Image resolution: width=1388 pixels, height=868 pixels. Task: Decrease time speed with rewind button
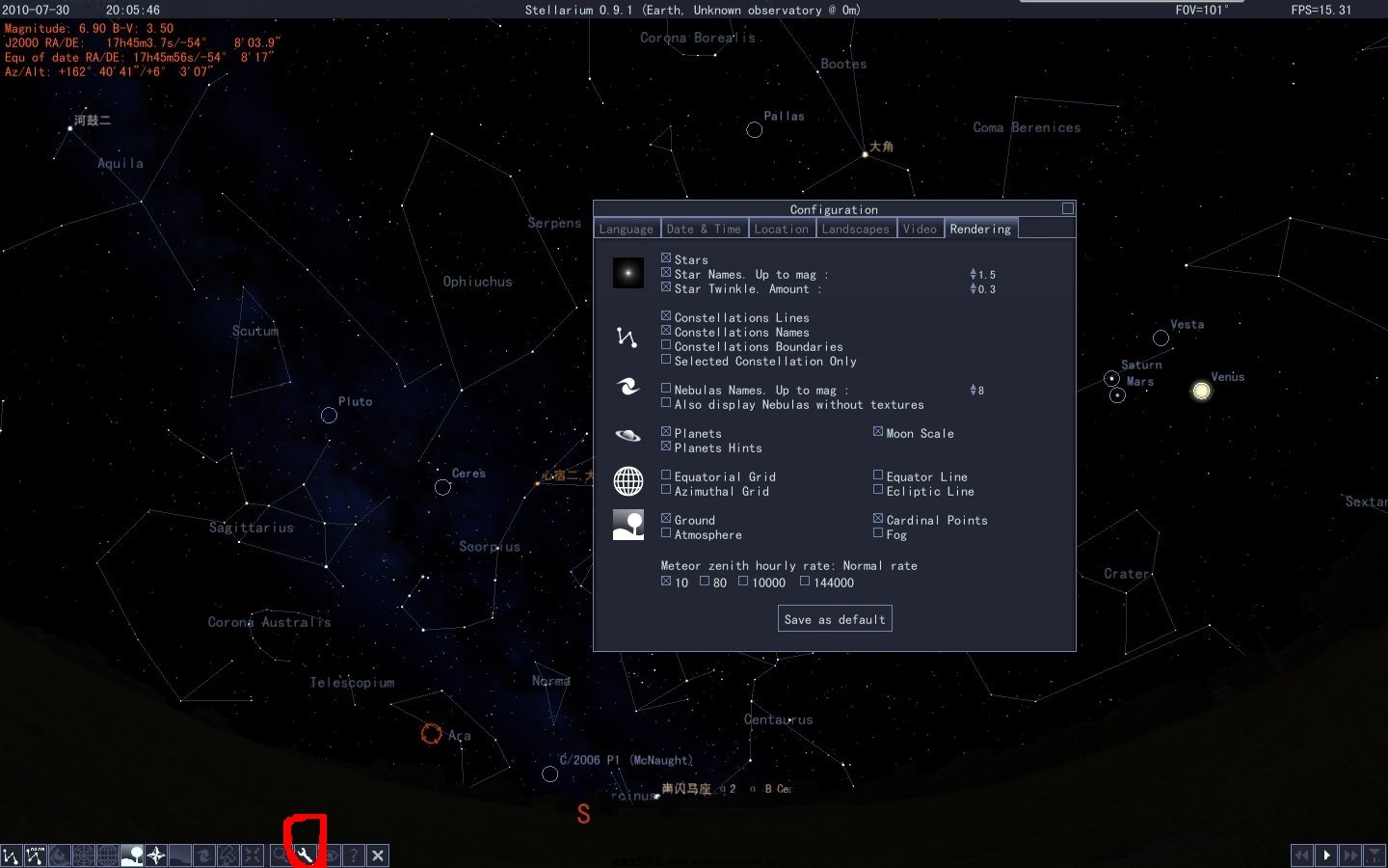click(x=1302, y=855)
